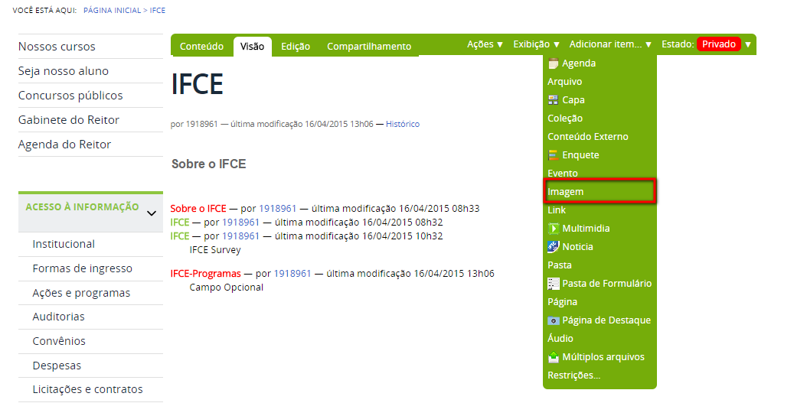Screen dimensions: 794x403
Task: Select Arquivo from the add menu
Action: point(564,82)
